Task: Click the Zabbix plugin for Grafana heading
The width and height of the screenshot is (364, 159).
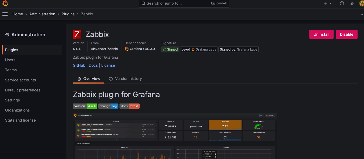Action: click(116, 94)
